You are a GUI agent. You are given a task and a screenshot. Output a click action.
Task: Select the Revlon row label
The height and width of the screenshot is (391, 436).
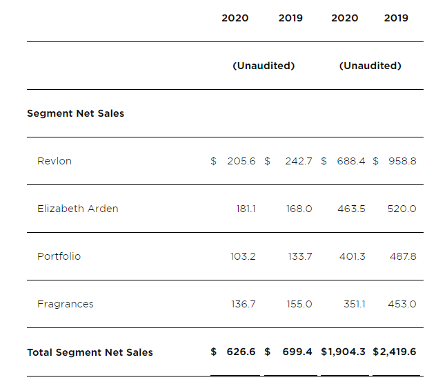point(54,161)
